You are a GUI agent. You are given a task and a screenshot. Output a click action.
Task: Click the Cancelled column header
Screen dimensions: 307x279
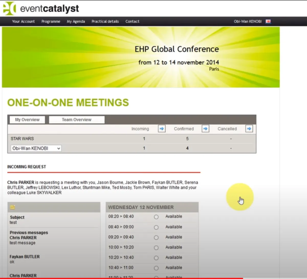pyautogui.click(x=227, y=129)
